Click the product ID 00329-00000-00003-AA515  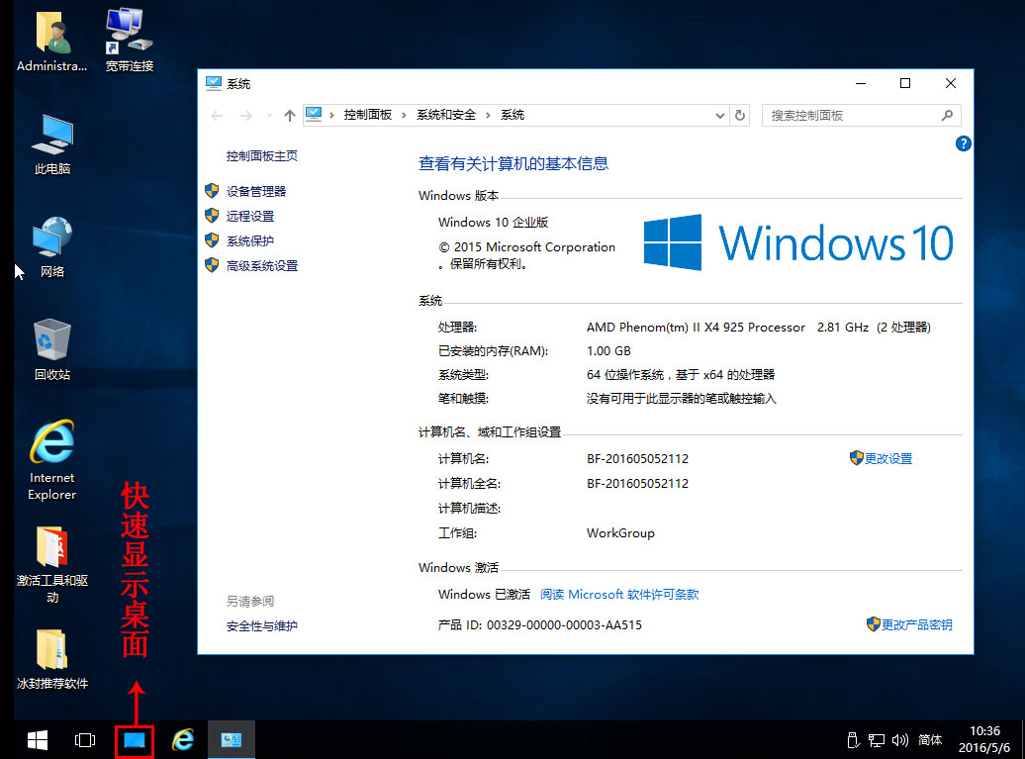coord(564,625)
